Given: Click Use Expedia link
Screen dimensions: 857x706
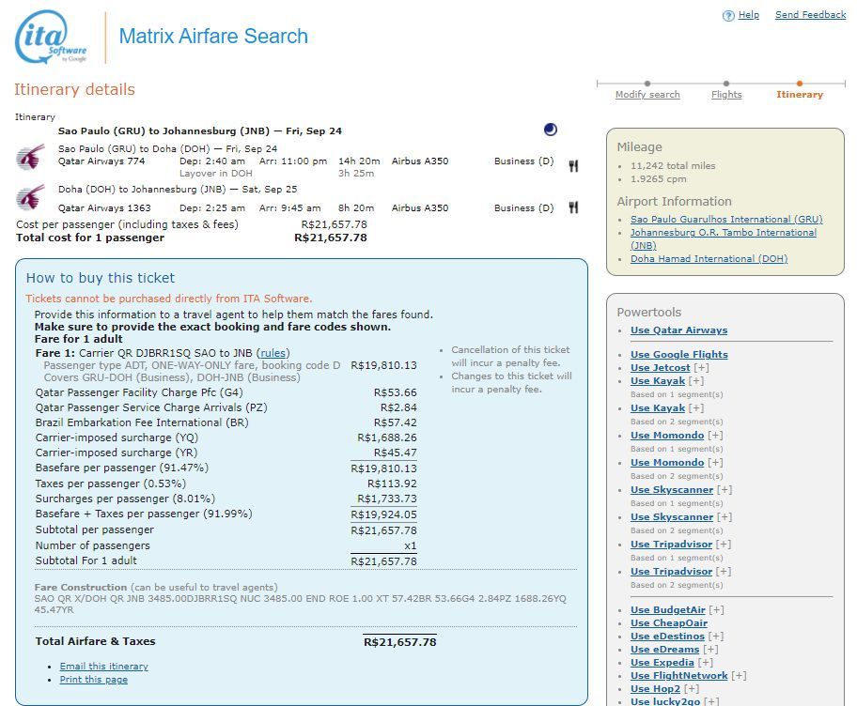Looking at the screenshot, I should (x=662, y=662).
